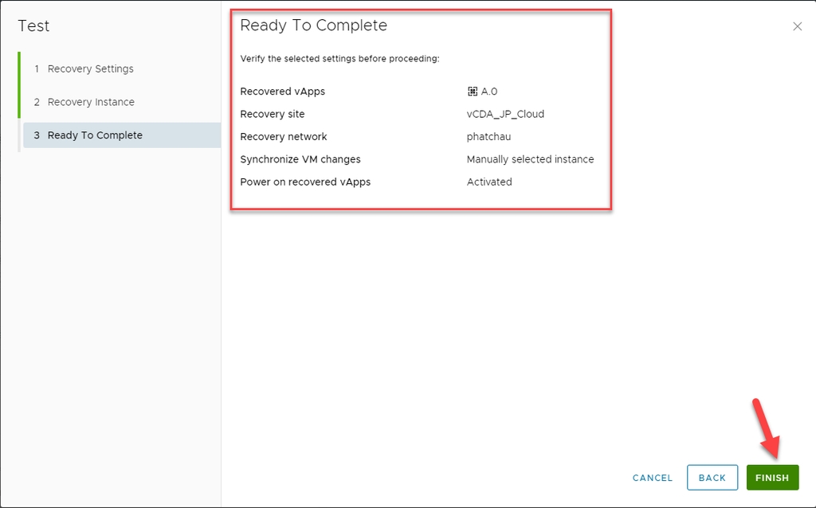This screenshot has height=508, width=816.
Task: Click the Synchronize VM changes label
Action: click(300, 159)
